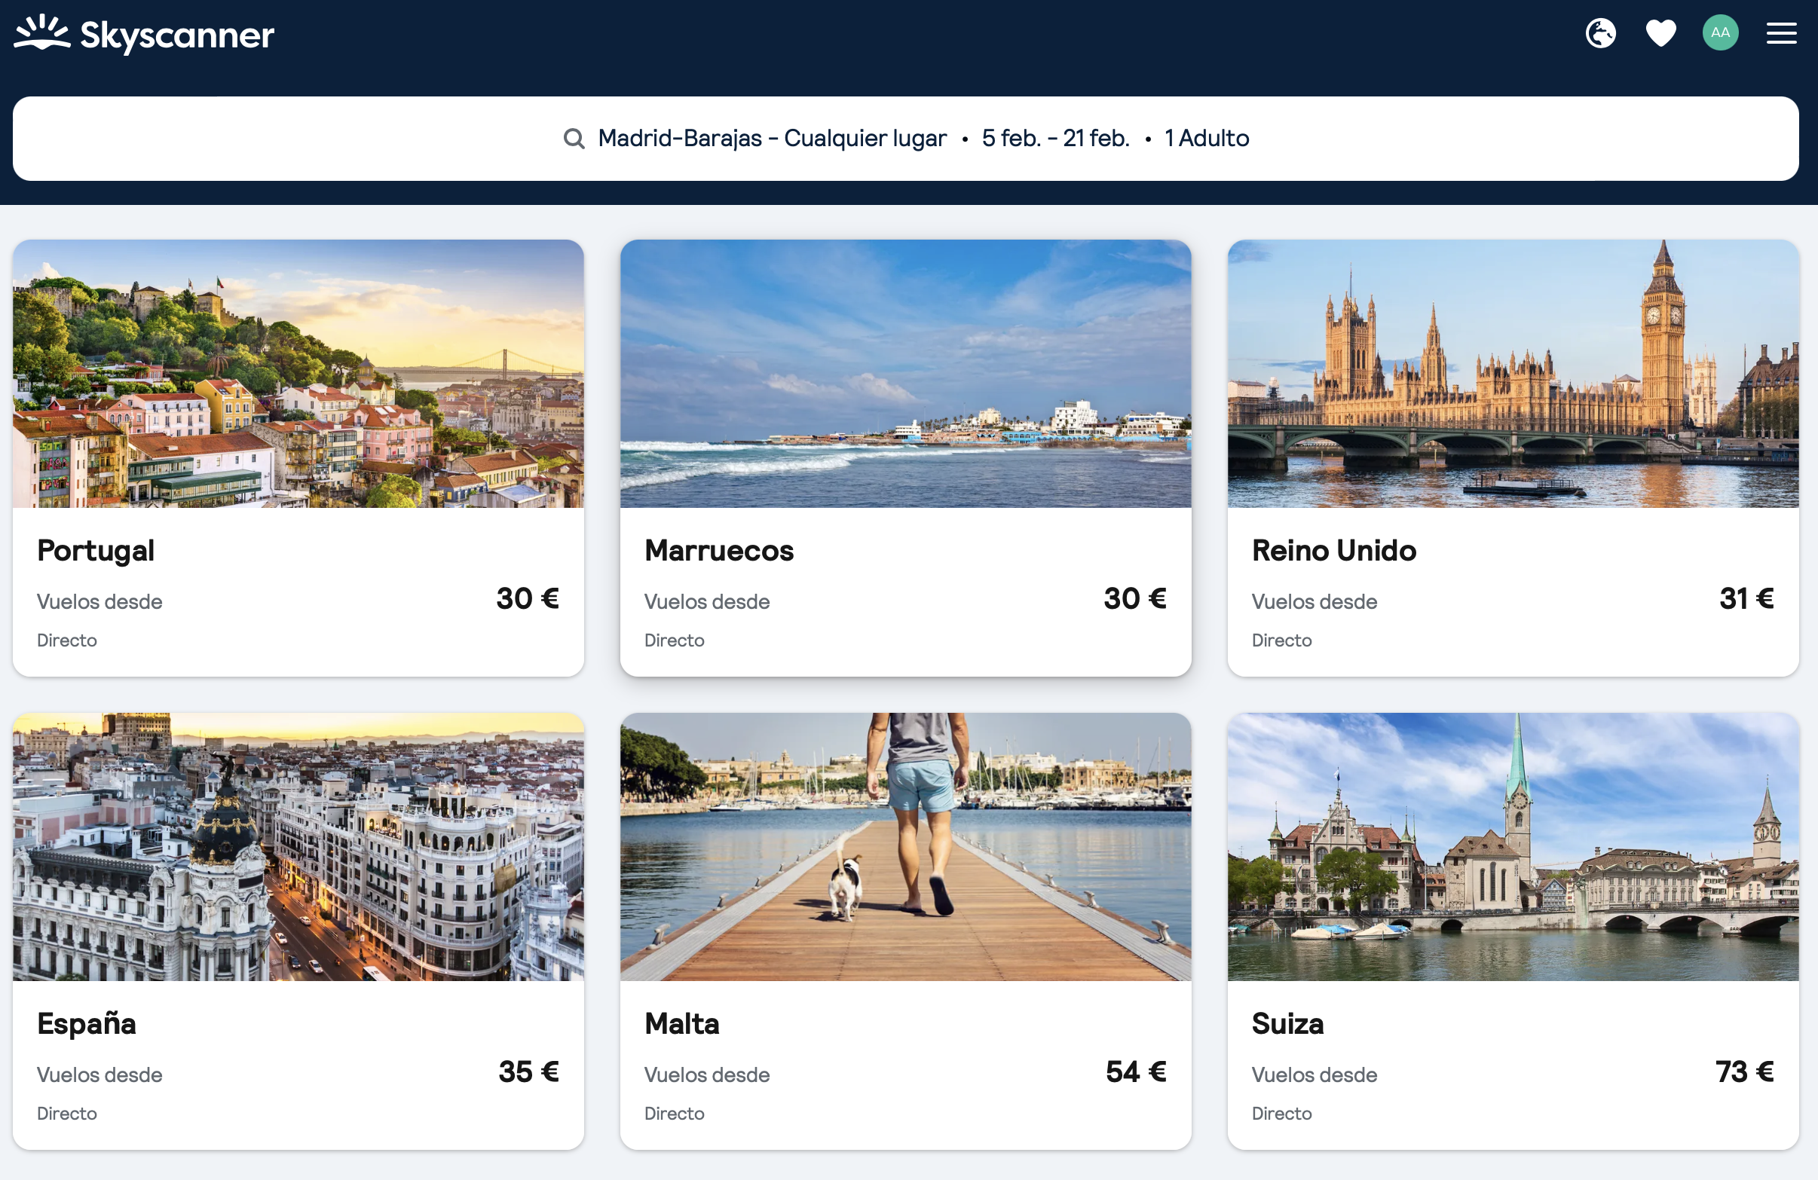
Task: Click 'Directo' on the Malta card
Action: point(674,1113)
